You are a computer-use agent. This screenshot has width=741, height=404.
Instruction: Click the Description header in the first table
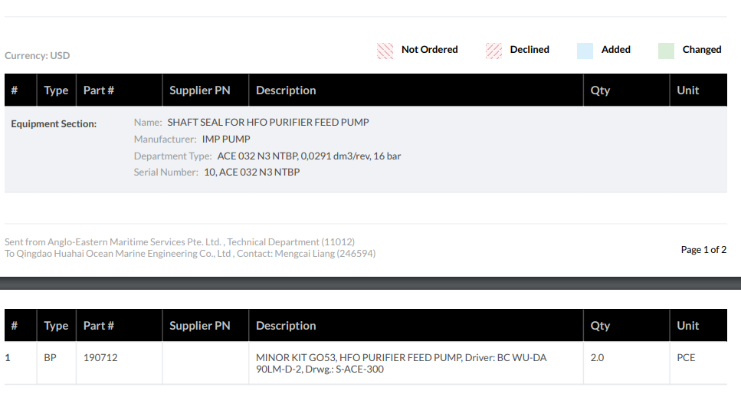point(286,90)
